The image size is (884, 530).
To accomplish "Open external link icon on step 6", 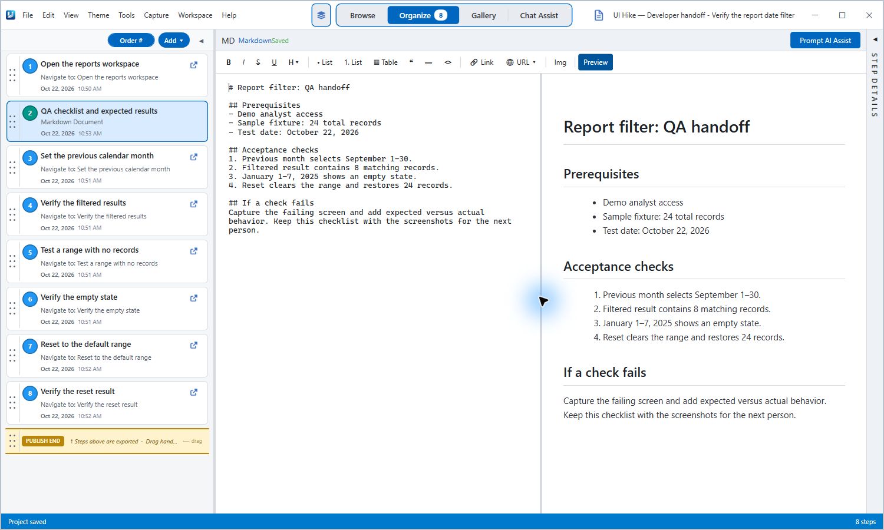I will click(x=194, y=299).
